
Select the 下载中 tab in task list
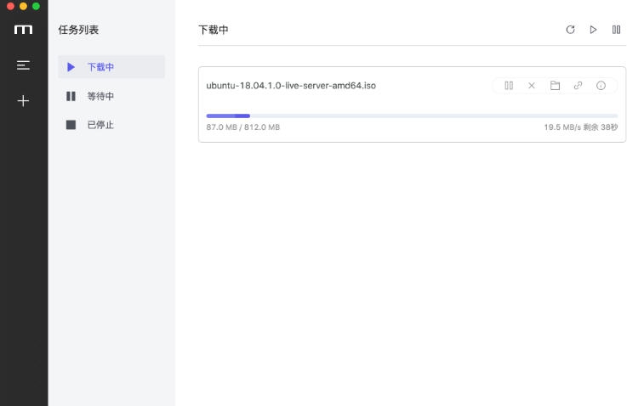pyautogui.click(x=111, y=66)
